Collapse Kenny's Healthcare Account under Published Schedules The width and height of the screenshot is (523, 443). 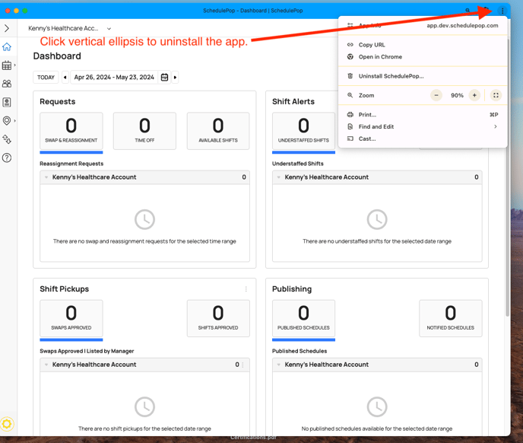(279, 365)
